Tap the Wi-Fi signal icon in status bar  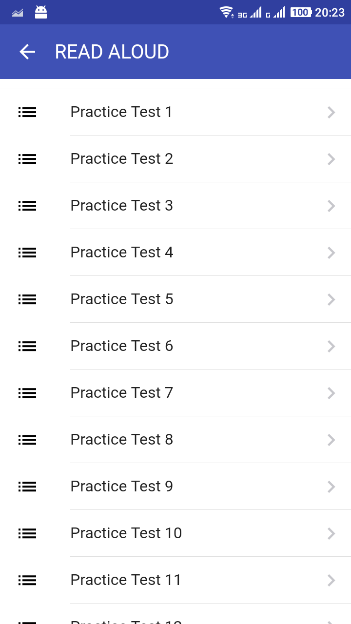(226, 12)
